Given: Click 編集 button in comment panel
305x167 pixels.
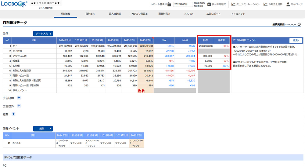Looking at the screenshot, I should tap(296, 40).
